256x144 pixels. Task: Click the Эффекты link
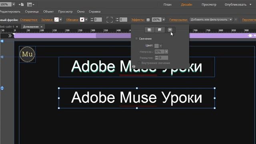pyautogui.click(x=138, y=20)
